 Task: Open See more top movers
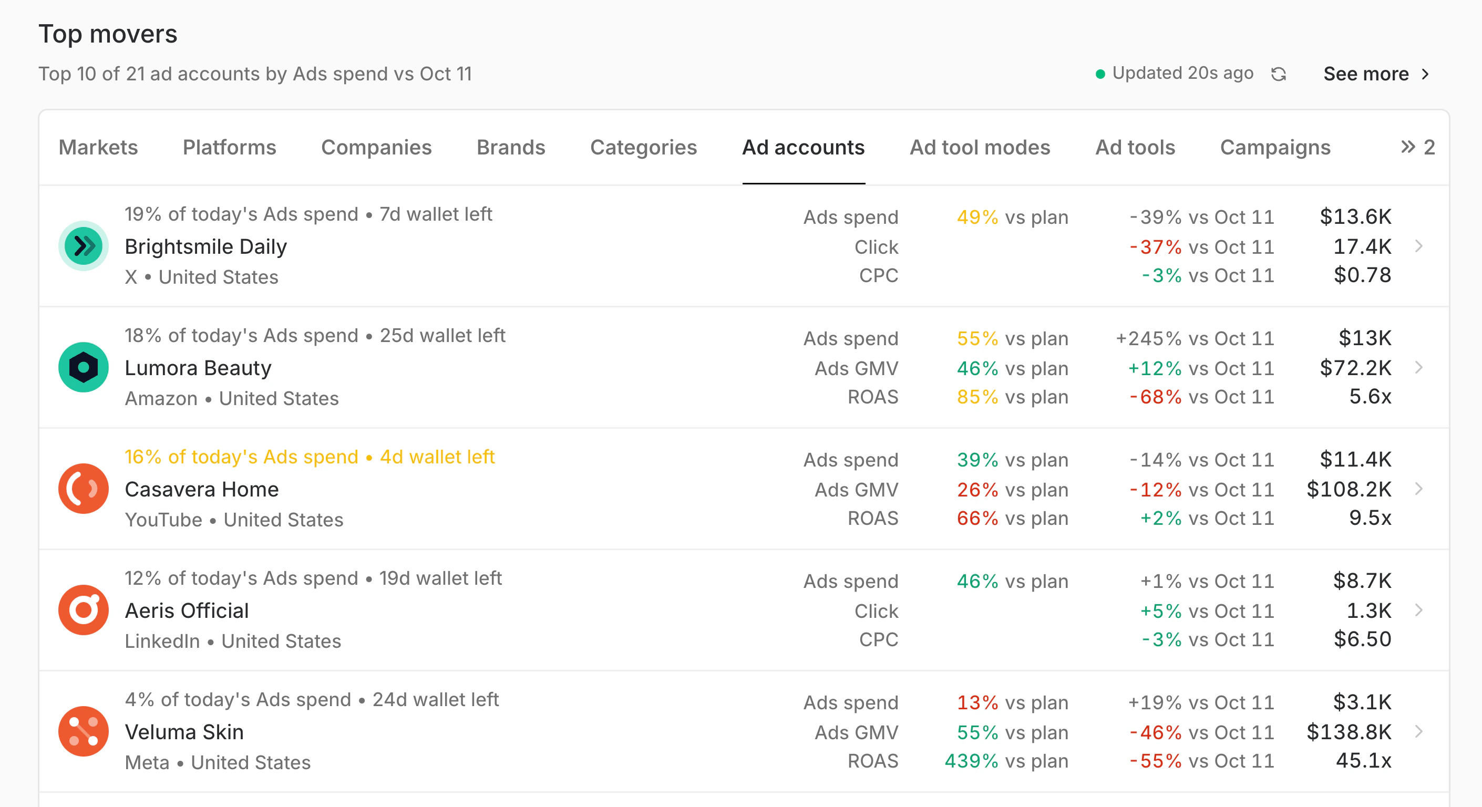1376,74
